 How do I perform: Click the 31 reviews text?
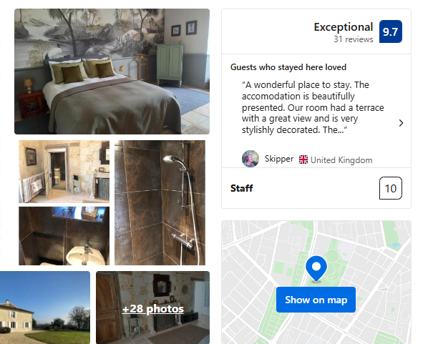click(x=354, y=39)
